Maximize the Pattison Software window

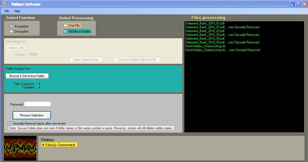pos(298,4)
